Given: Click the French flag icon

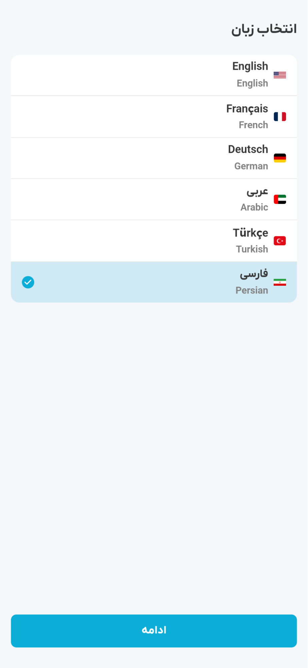Looking at the screenshot, I should tap(280, 117).
